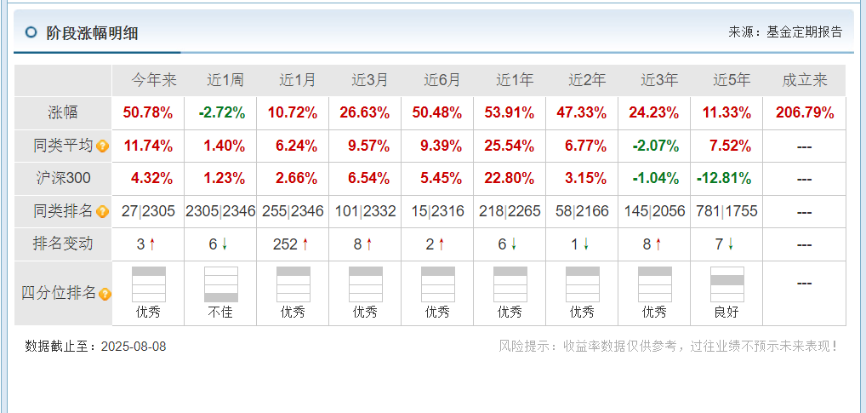
Task: Click quartile chart in 近3年 column
Action: click(x=655, y=284)
